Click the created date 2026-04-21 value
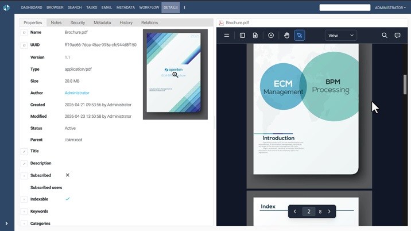Image resolution: width=411 pixels, height=231 pixels. click(x=98, y=105)
